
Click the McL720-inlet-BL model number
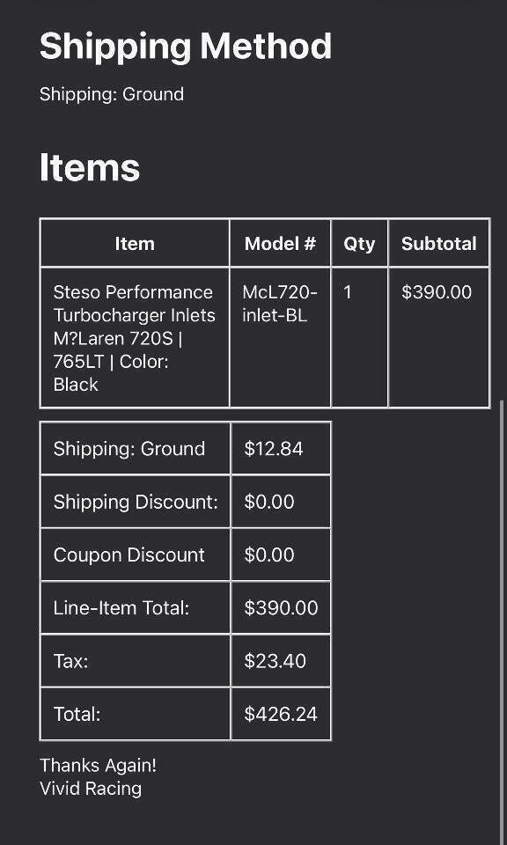pos(280,304)
